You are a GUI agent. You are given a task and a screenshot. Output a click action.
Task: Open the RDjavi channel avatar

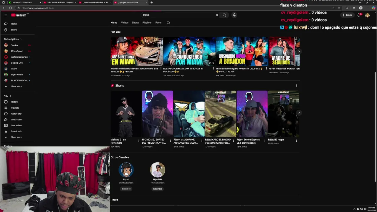[x=126, y=170]
